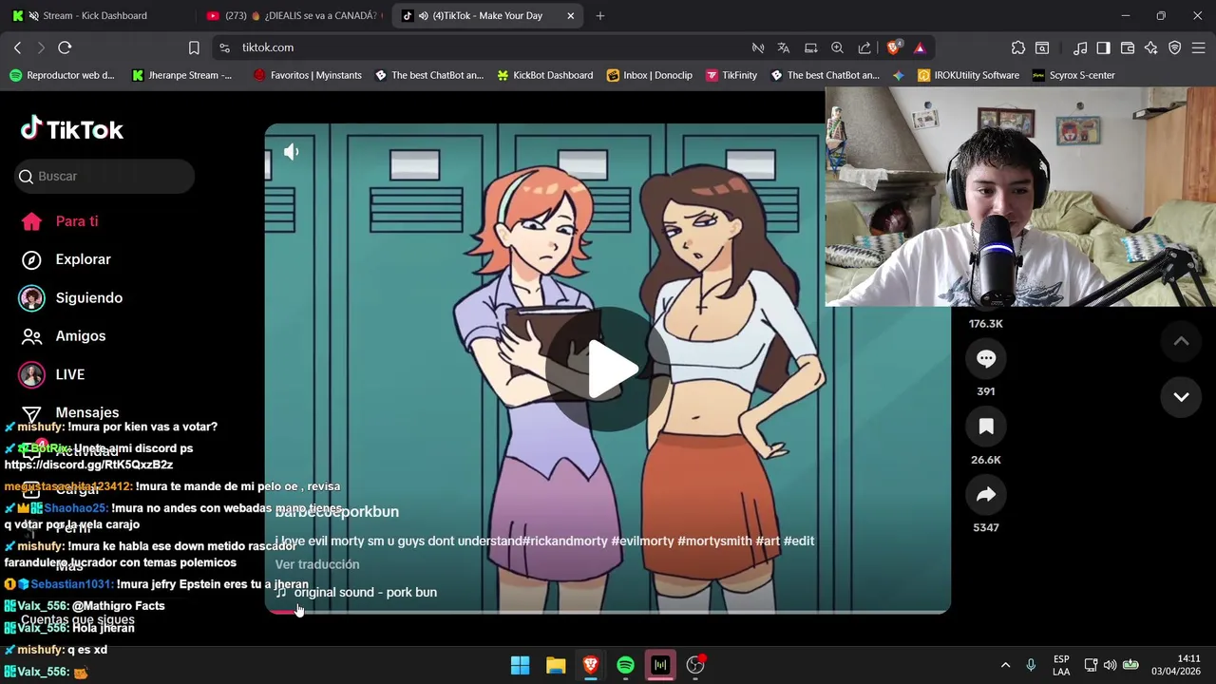
Task: Open the #rickandmorty hashtag
Action: pos(564,541)
